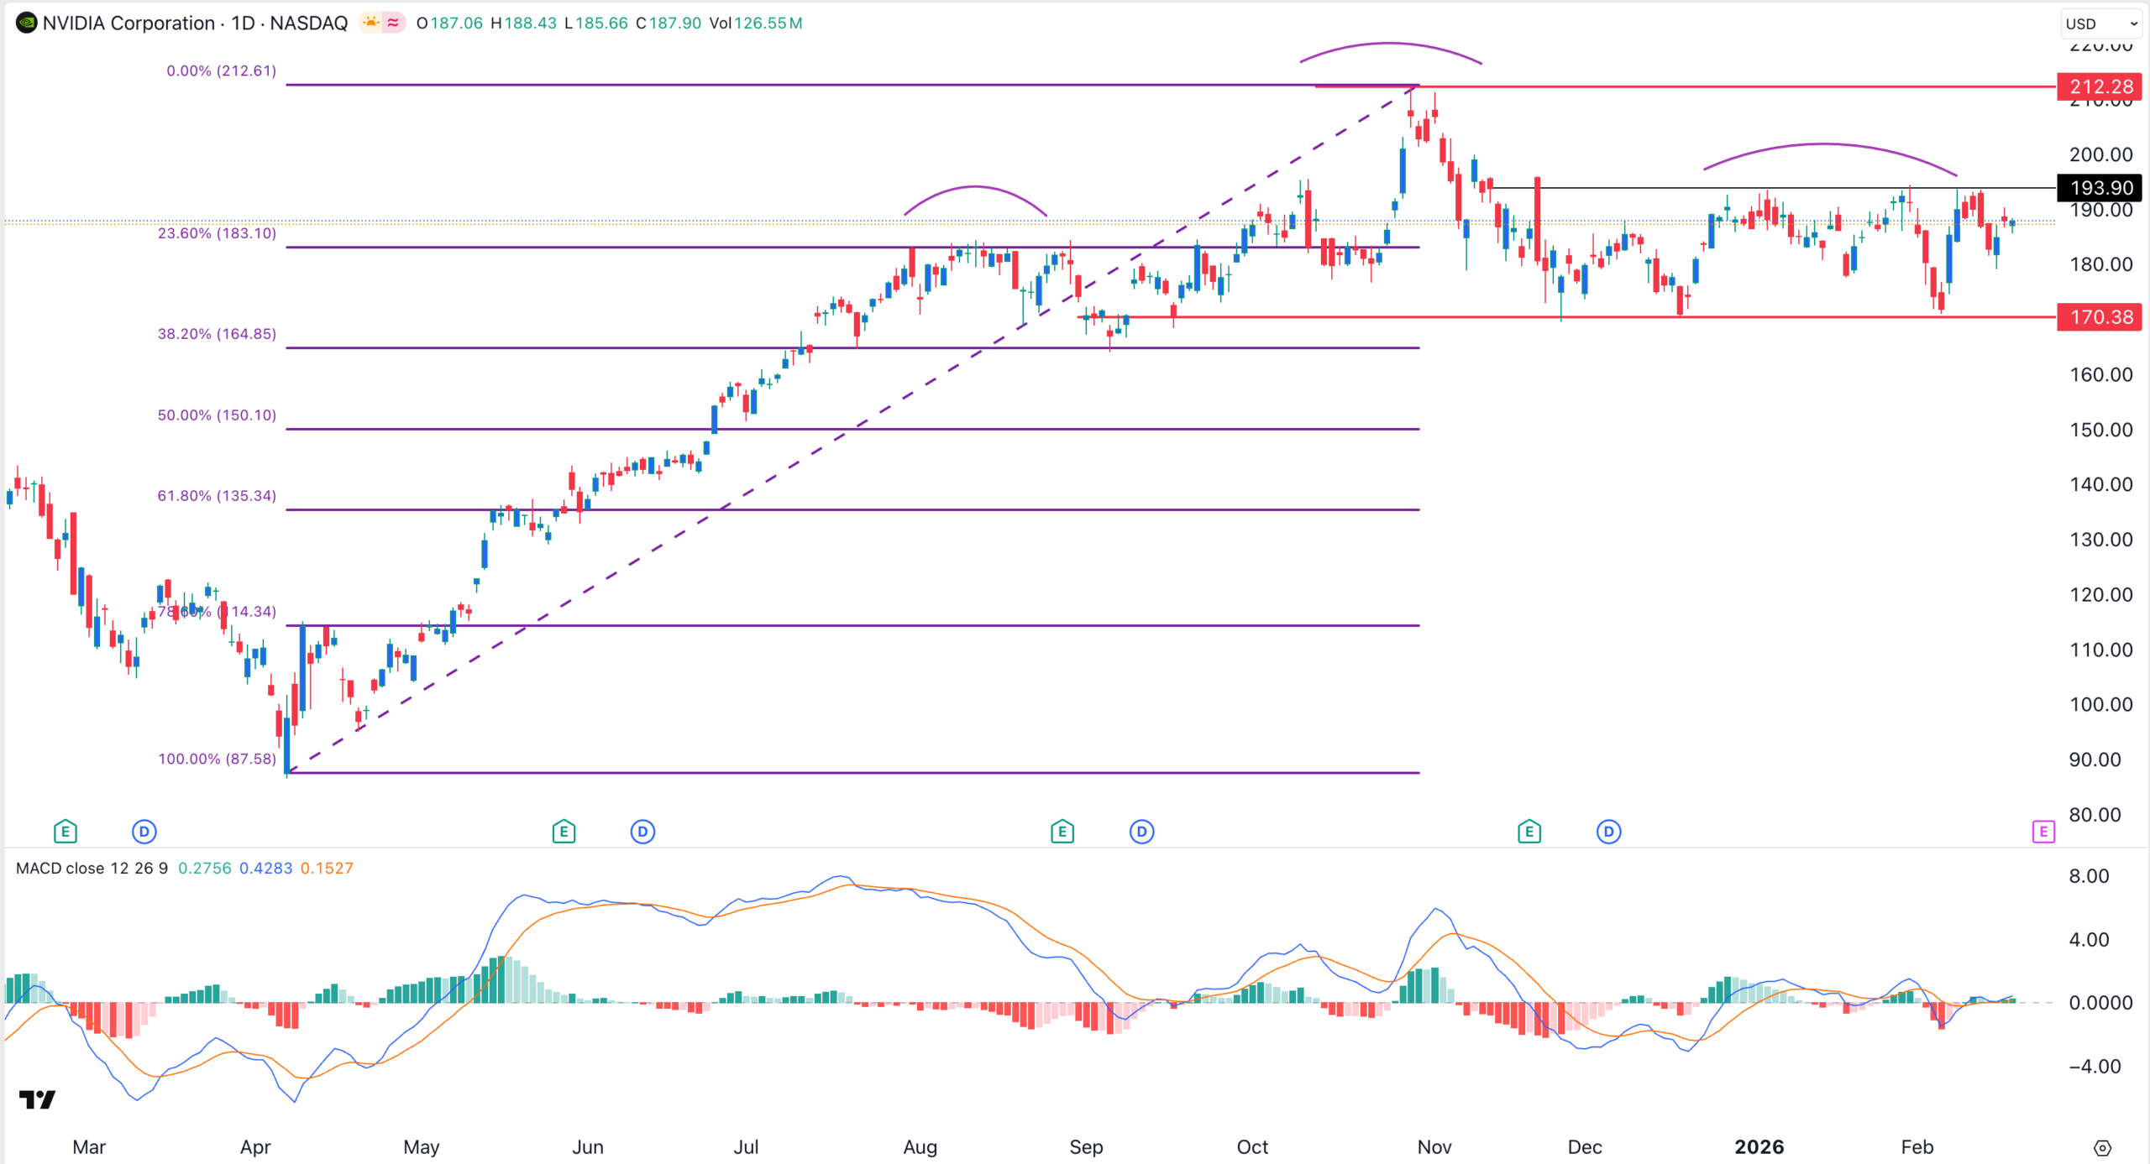
Task: Click the purple upcoming earnings E marker
Action: pos(2043,832)
